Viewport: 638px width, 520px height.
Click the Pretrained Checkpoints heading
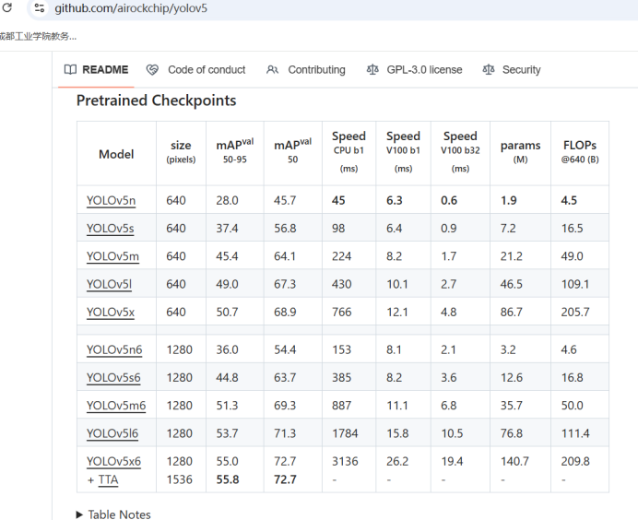pyautogui.click(x=156, y=100)
